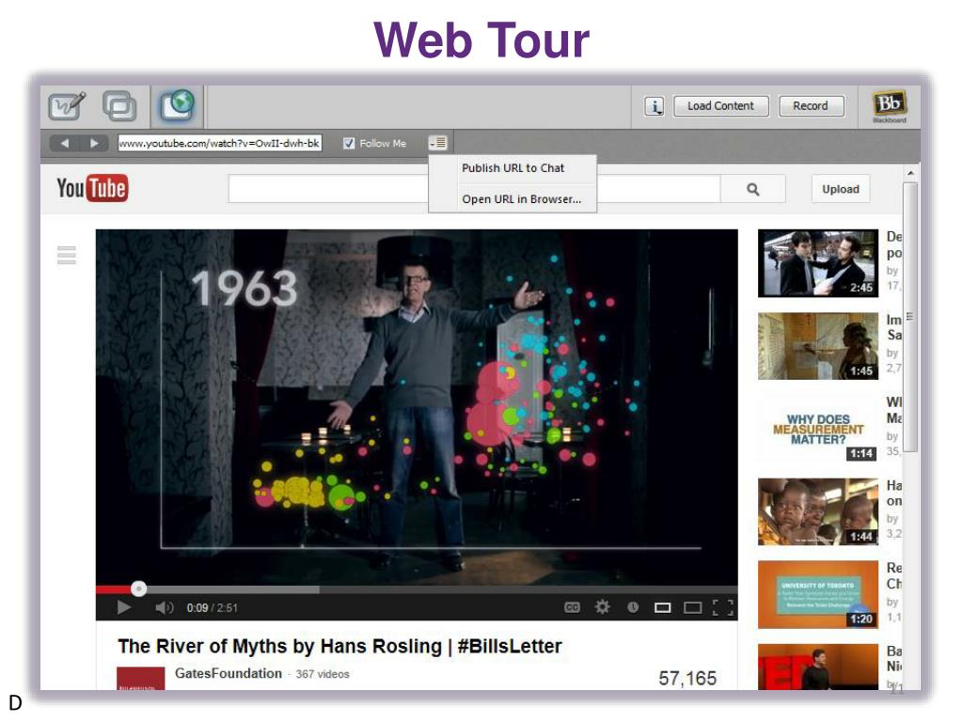Image resolution: width=963 pixels, height=722 pixels.
Task: Click the Record button
Action: coord(811,106)
